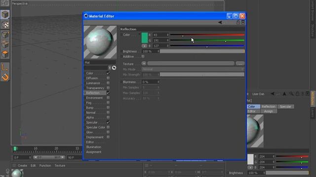Click the back arrow in Material Editor
This screenshot has height=177, width=316.
220,22
